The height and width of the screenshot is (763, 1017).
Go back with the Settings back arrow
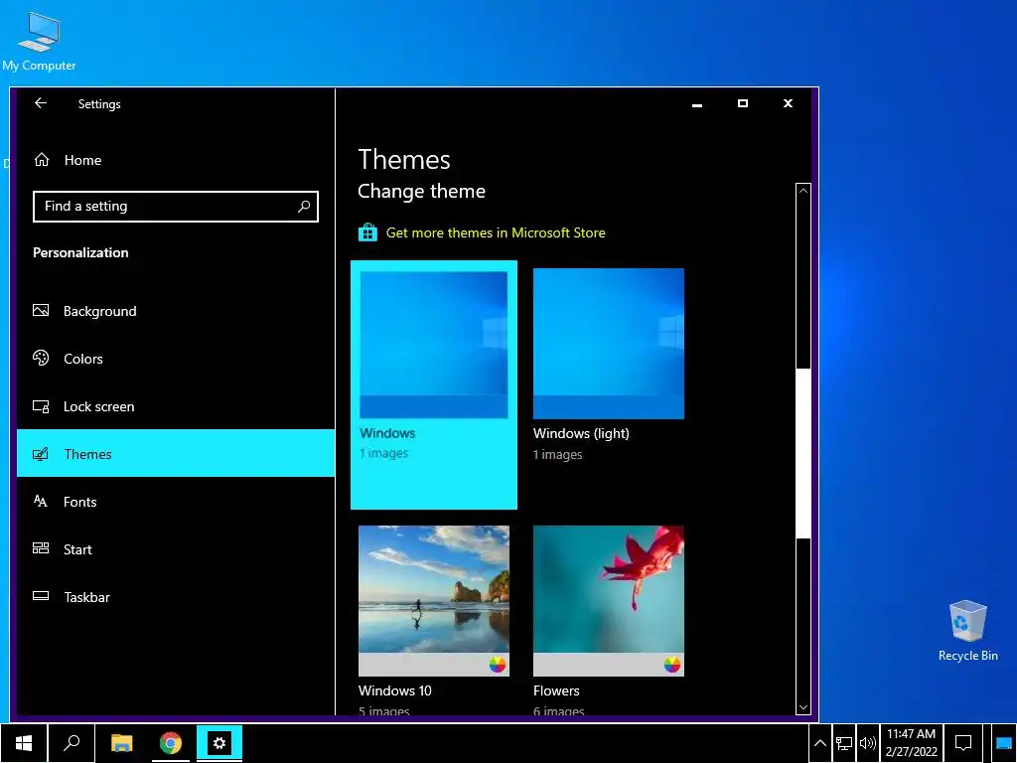[x=40, y=103]
